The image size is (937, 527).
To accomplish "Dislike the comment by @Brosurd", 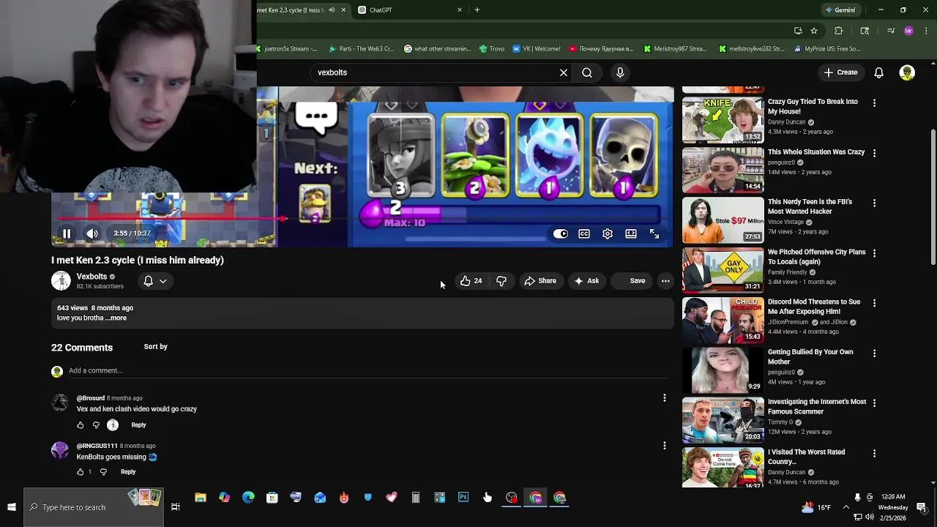I will (x=96, y=425).
